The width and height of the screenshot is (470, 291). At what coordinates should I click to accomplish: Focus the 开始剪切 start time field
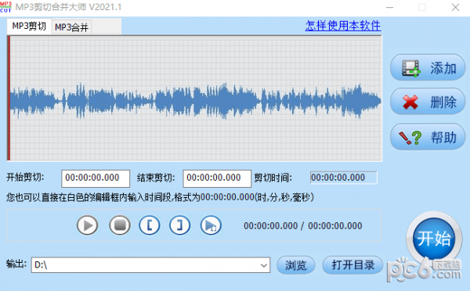coord(96,178)
